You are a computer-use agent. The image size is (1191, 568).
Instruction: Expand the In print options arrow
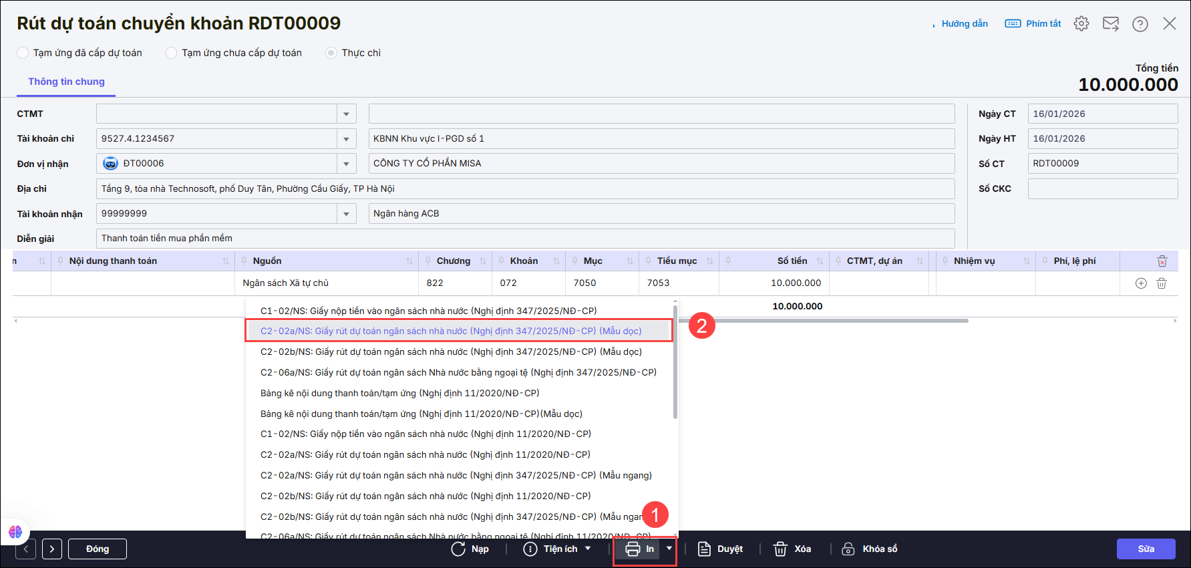(x=669, y=549)
